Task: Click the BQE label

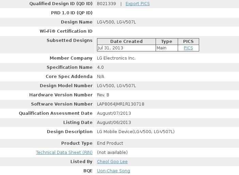Action: point(88,171)
